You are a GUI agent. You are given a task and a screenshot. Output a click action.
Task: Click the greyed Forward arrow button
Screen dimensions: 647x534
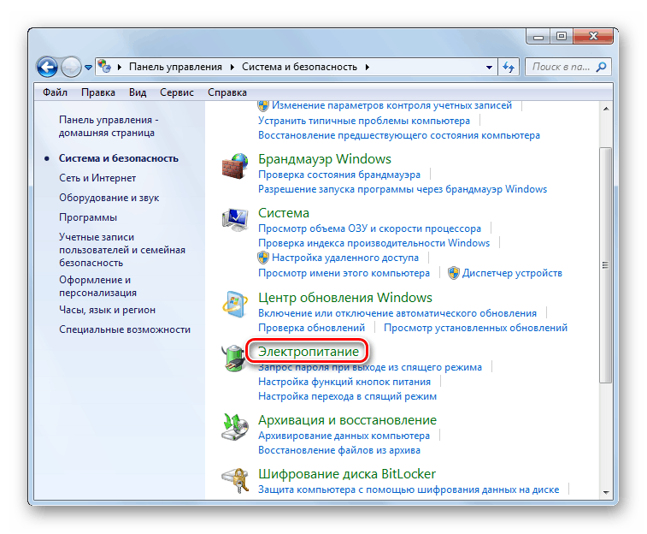click(71, 67)
